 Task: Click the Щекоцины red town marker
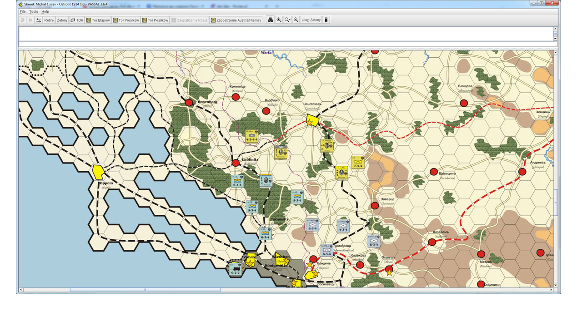[x=434, y=172]
